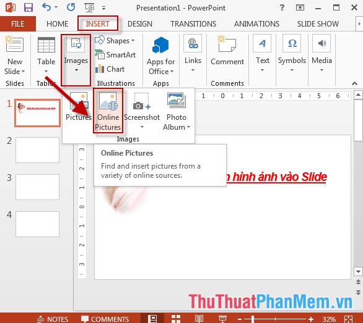Click the Undo arrow icon
This screenshot has width=363, height=323.
46,7
